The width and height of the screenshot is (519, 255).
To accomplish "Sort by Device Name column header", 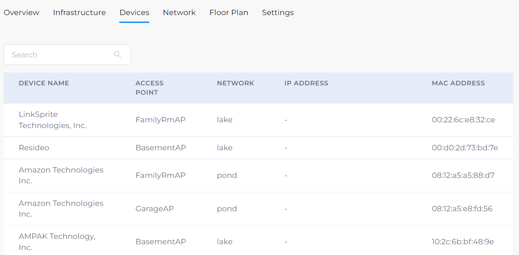I will point(44,83).
